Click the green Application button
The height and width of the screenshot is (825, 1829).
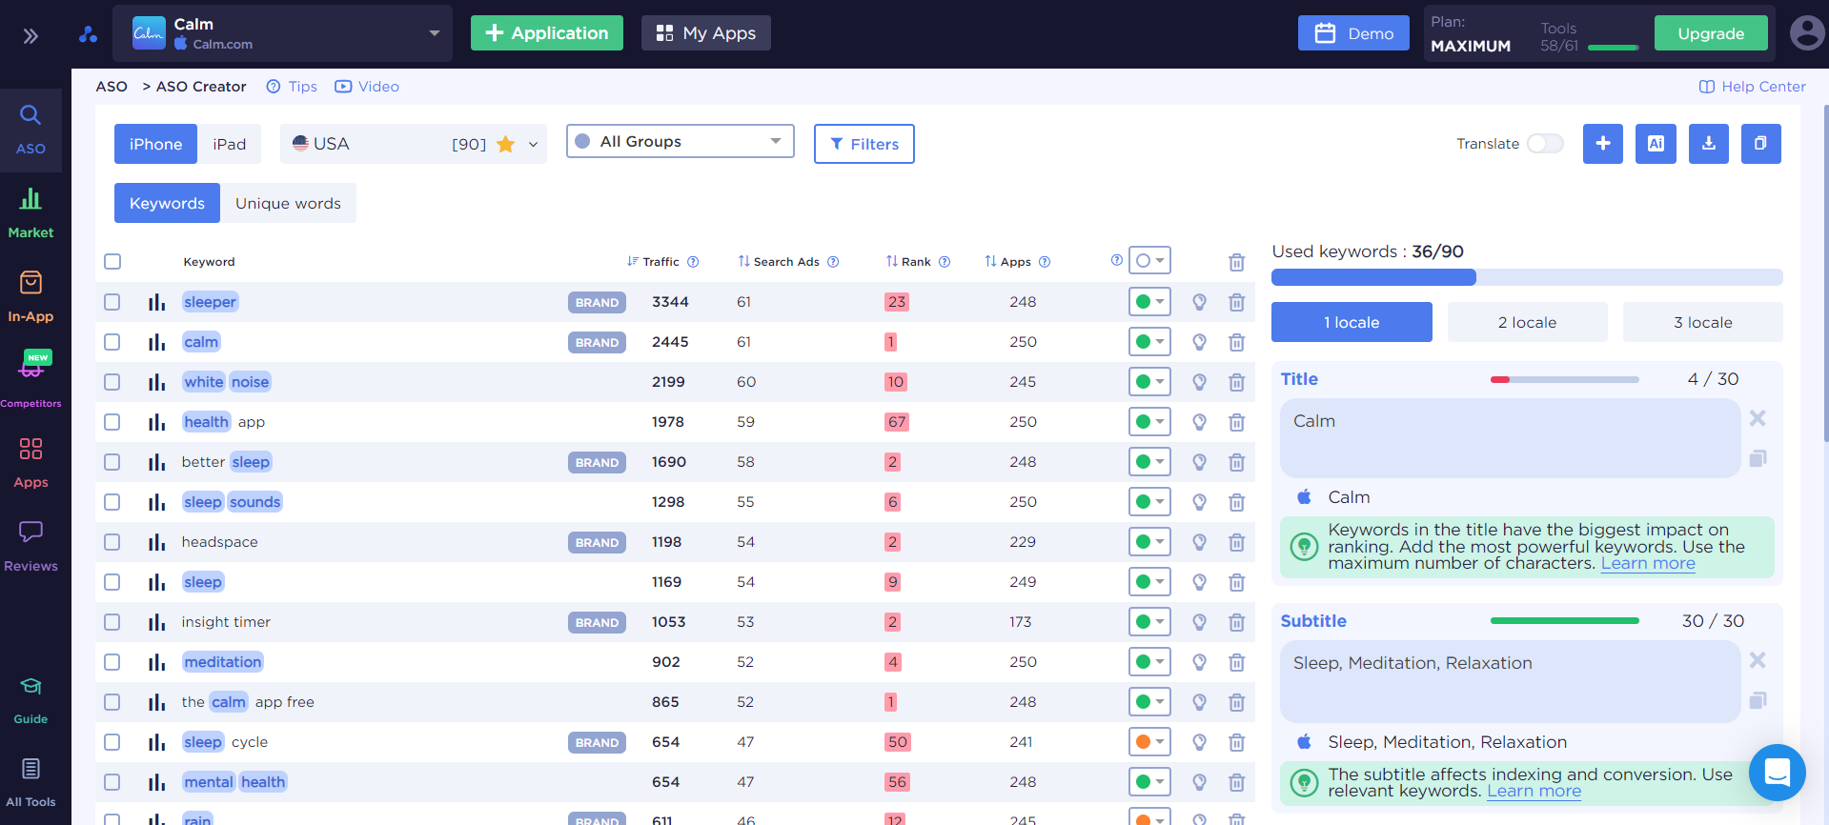547,33
